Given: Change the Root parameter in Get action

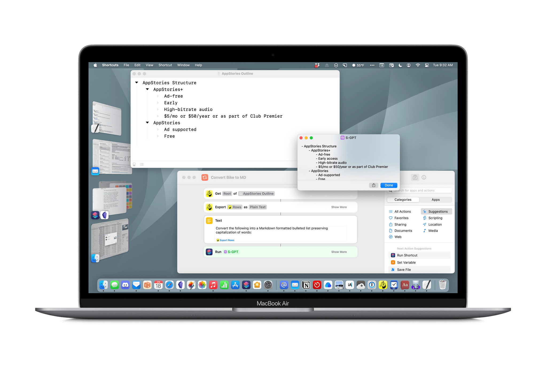Looking at the screenshot, I should click(x=227, y=193).
